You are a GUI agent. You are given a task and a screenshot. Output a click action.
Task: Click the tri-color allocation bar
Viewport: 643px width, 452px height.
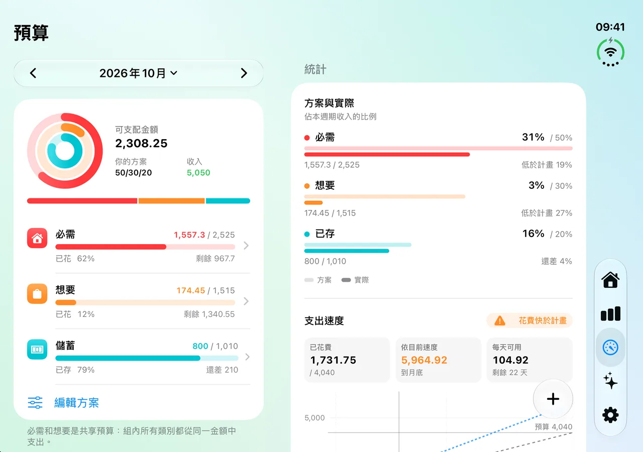[x=139, y=201]
